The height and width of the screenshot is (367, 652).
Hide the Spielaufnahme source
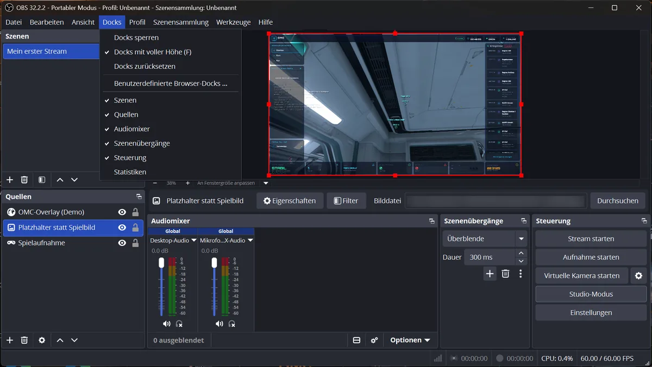(x=122, y=243)
